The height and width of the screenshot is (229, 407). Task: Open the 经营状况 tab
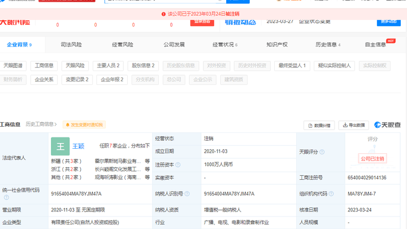tap(225, 45)
